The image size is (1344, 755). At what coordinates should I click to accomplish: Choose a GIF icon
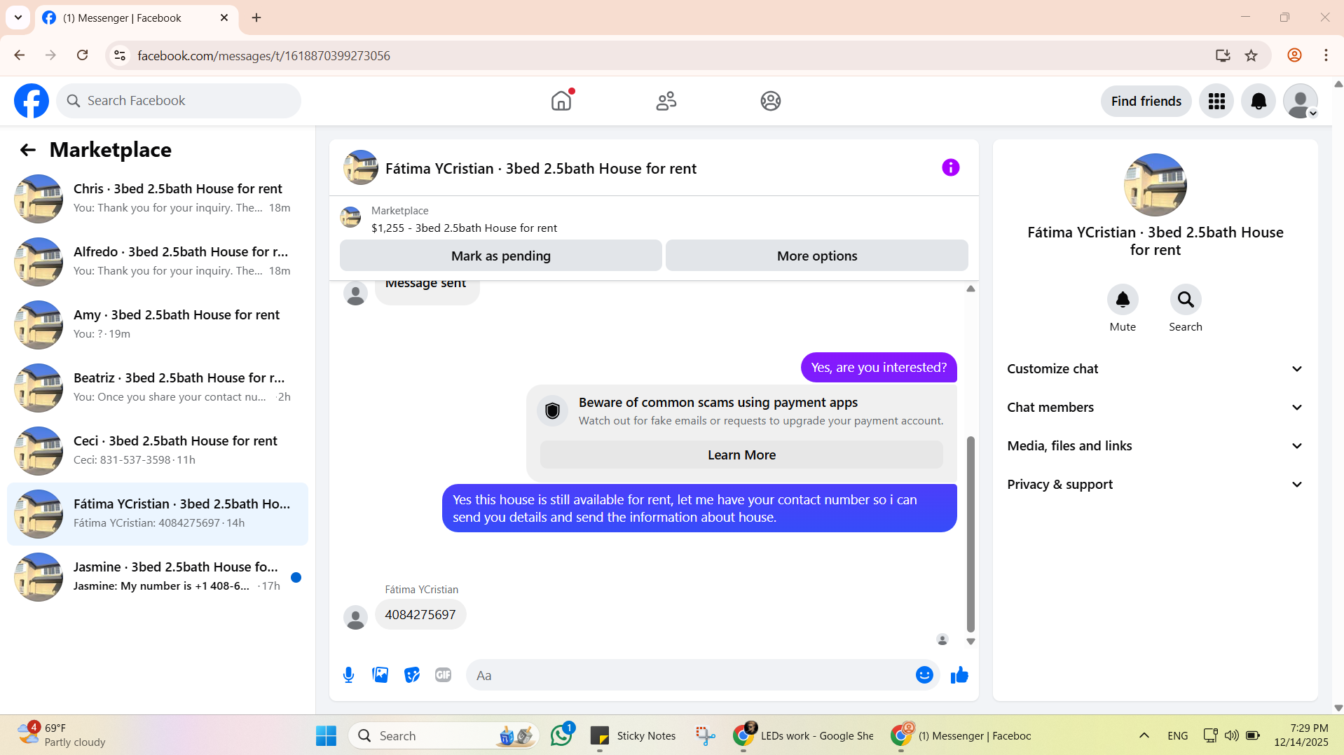pos(443,675)
